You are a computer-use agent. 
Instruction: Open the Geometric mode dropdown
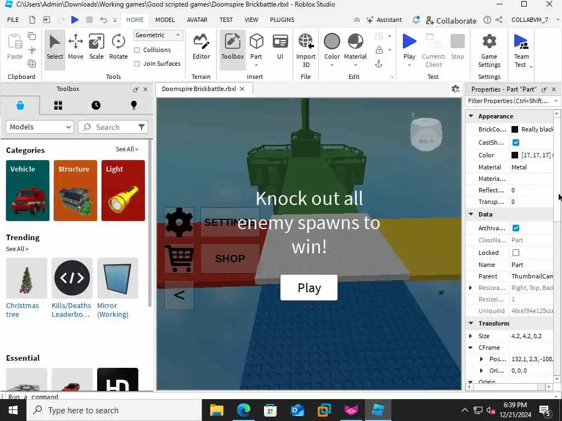point(158,35)
